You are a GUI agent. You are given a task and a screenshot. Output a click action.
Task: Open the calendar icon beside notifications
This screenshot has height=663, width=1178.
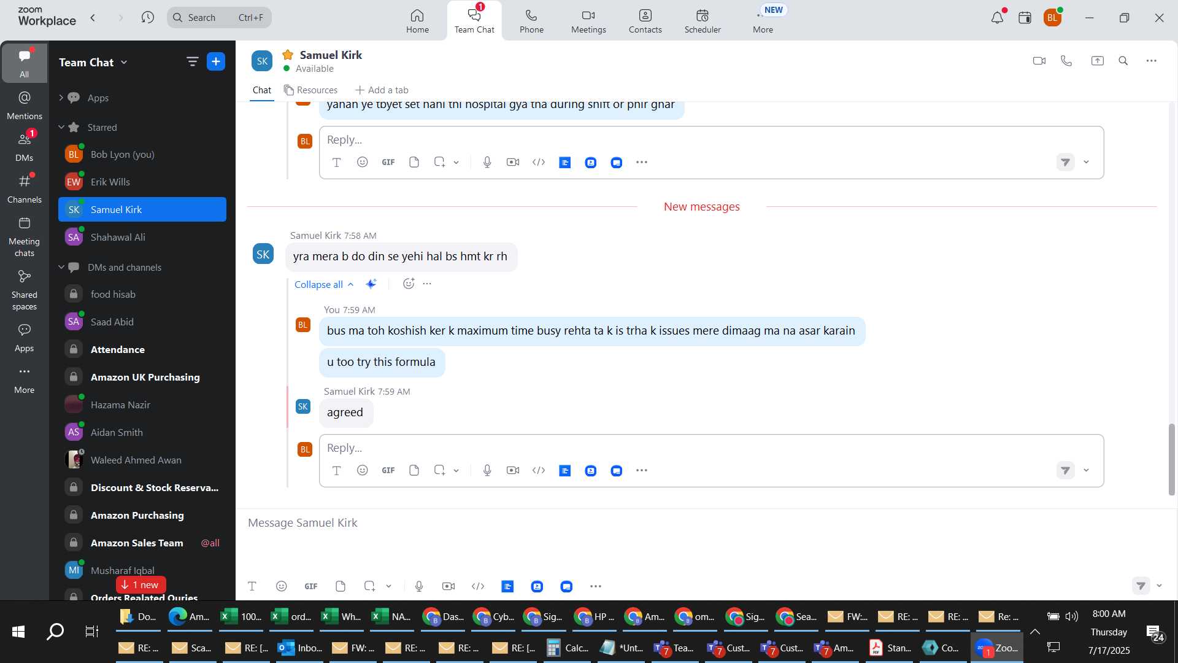(x=1025, y=18)
